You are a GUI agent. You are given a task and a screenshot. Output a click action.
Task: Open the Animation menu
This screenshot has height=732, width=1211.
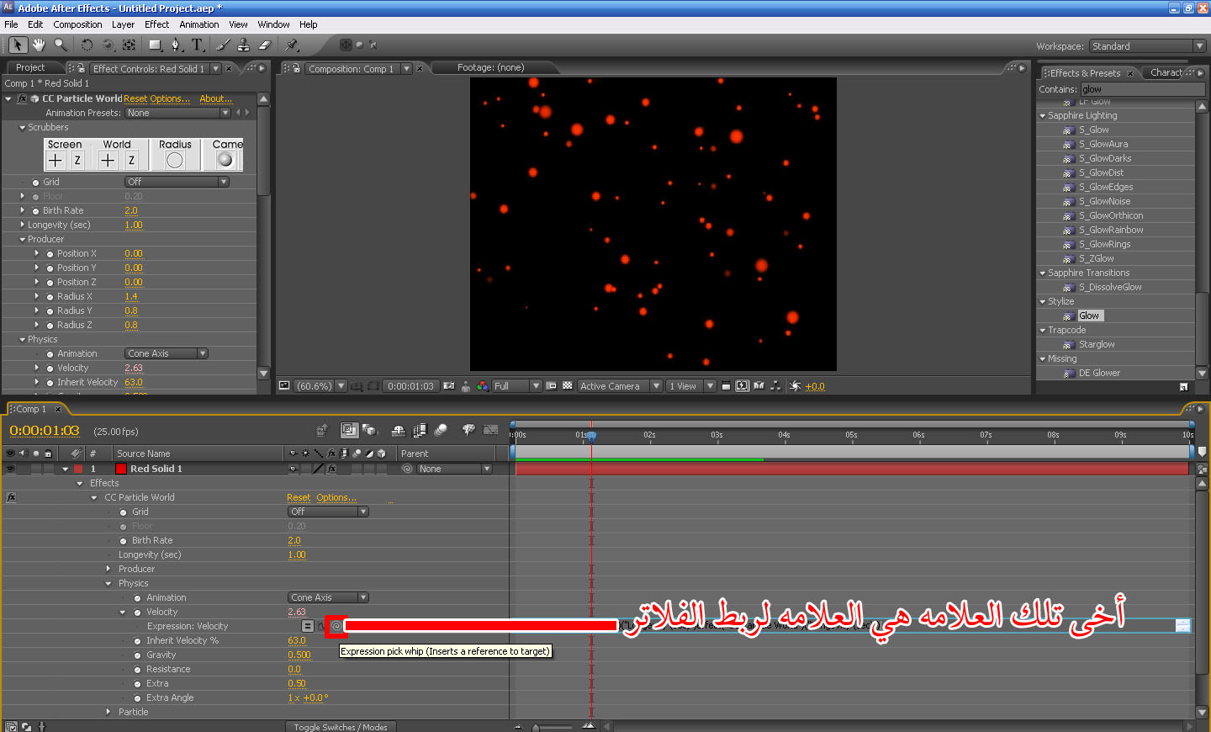(x=199, y=24)
